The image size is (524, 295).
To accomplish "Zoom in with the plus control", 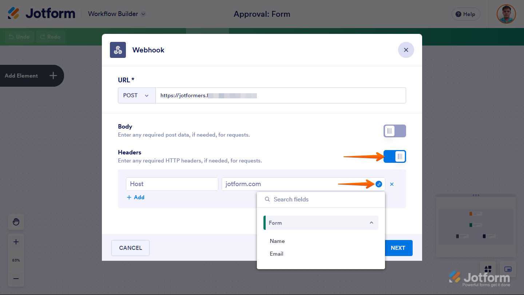I will point(16,241).
